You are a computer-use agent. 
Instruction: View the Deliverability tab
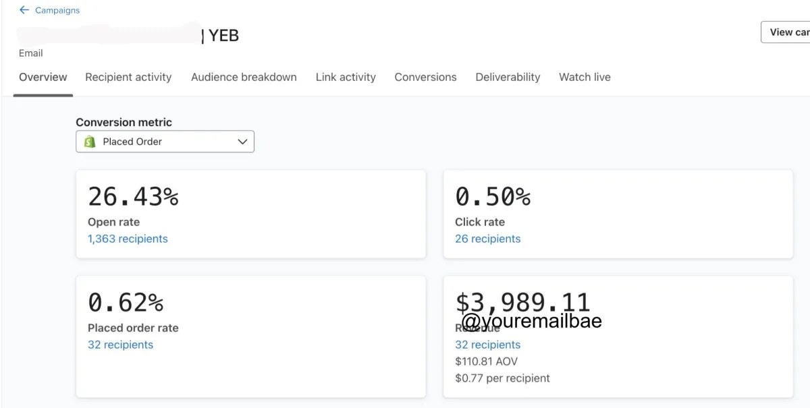tap(508, 77)
